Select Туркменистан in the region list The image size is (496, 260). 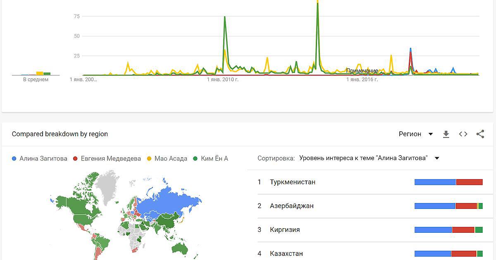[x=292, y=182]
